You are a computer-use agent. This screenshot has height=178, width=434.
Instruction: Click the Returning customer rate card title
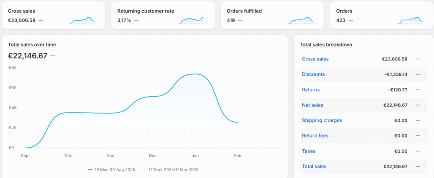[145, 11]
